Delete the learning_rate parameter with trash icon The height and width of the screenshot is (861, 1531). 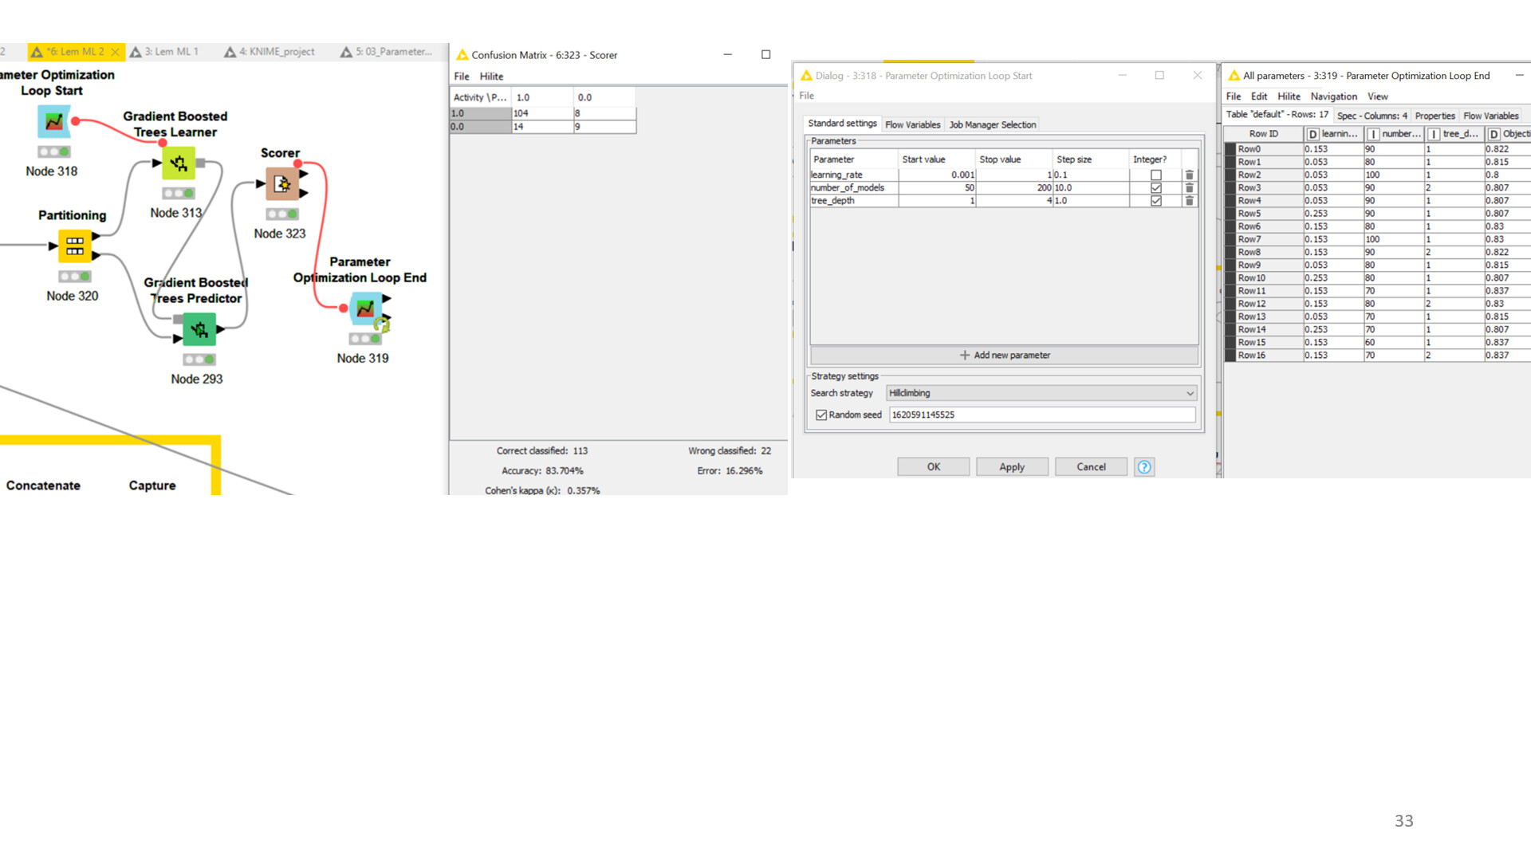tap(1189, 175)
